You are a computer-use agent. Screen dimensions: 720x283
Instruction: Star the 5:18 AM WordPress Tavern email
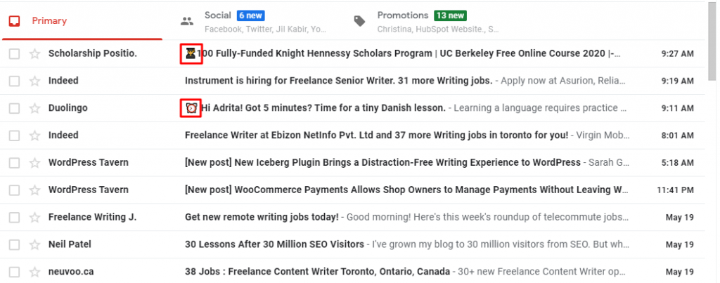(x=35, y=164)
